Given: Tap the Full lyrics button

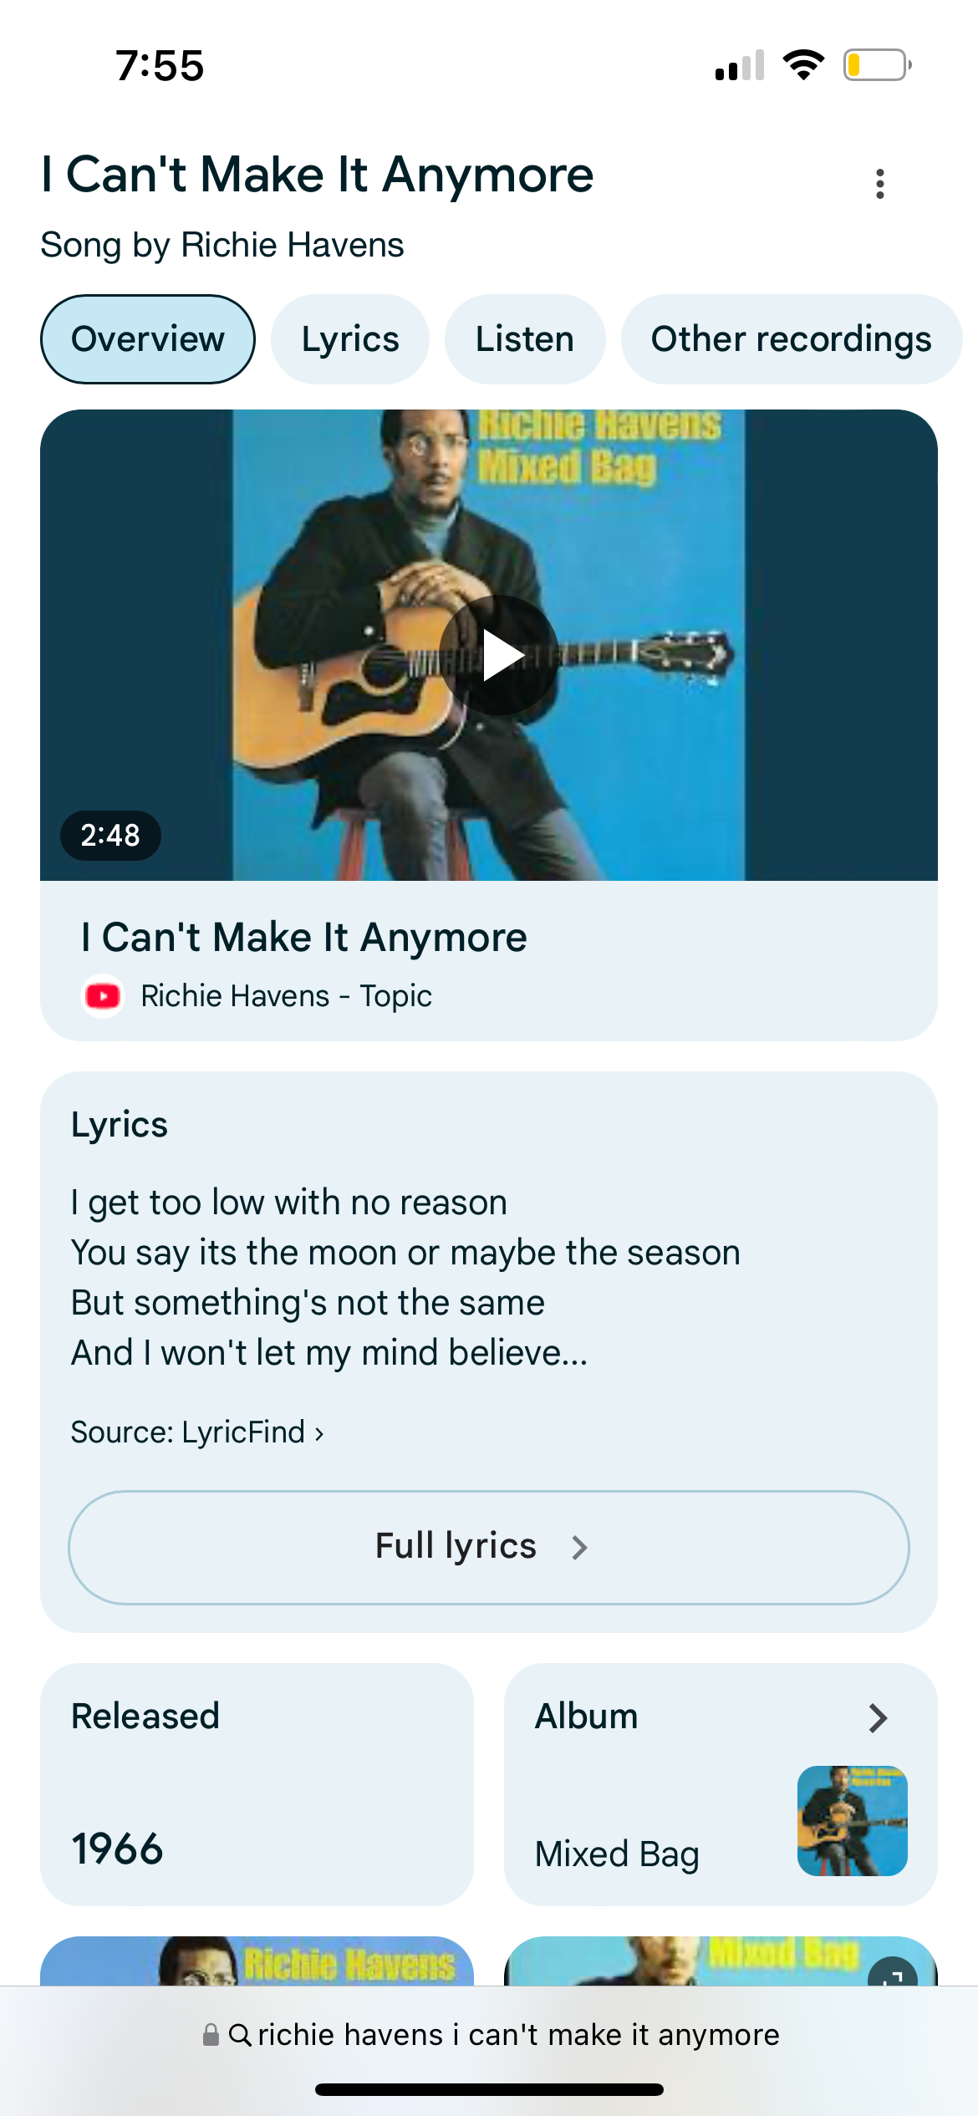Looking at the screenshot, I should click(x=489, y=1547).
